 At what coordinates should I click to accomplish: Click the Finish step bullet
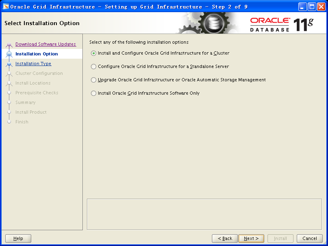click(9, 122)
